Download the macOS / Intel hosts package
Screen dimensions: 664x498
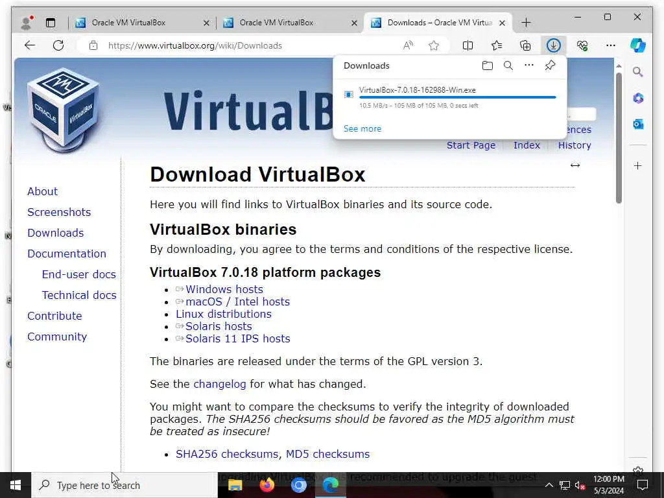point(237,302)
